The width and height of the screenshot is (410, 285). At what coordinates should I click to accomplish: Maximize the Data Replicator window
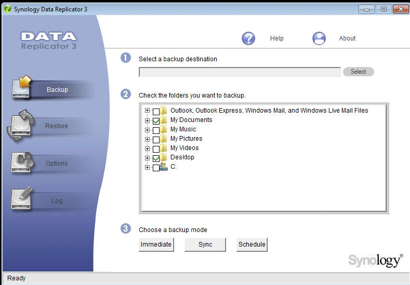[383, 9]
